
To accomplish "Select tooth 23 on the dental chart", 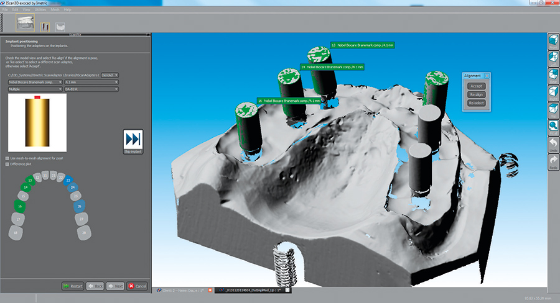I will (x=68, y=181).
